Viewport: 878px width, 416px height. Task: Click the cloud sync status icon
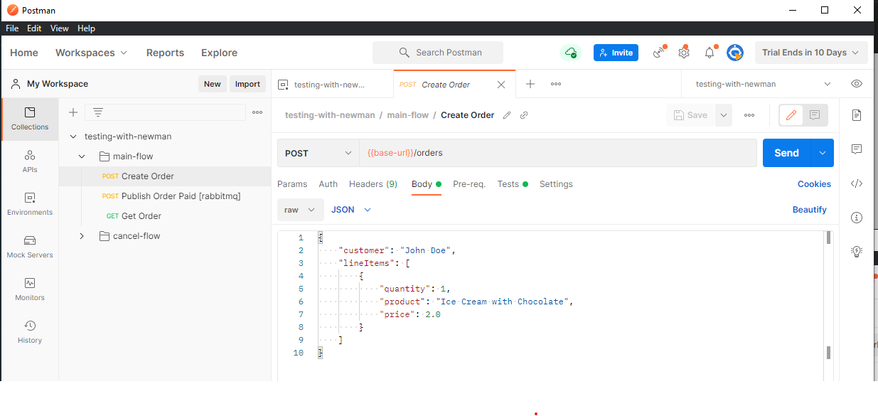[x=570, y=53]
